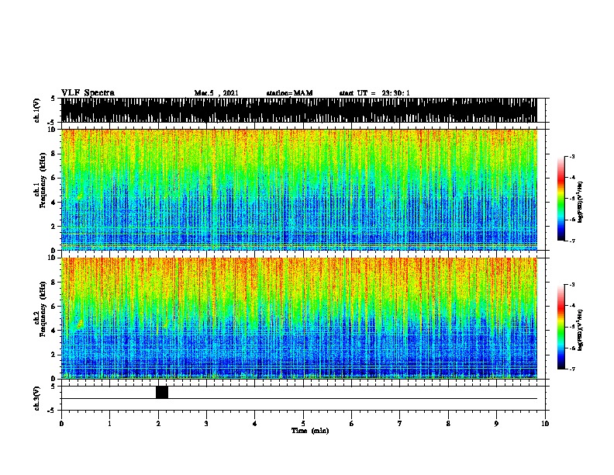The image size is (614, 475).
Task: Click the "1" tick on the time axis
Action: pos(109,424)
